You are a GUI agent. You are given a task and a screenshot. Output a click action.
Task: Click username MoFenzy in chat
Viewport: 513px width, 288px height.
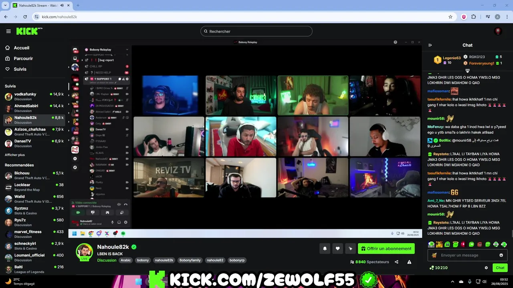(x=435, y=127)
